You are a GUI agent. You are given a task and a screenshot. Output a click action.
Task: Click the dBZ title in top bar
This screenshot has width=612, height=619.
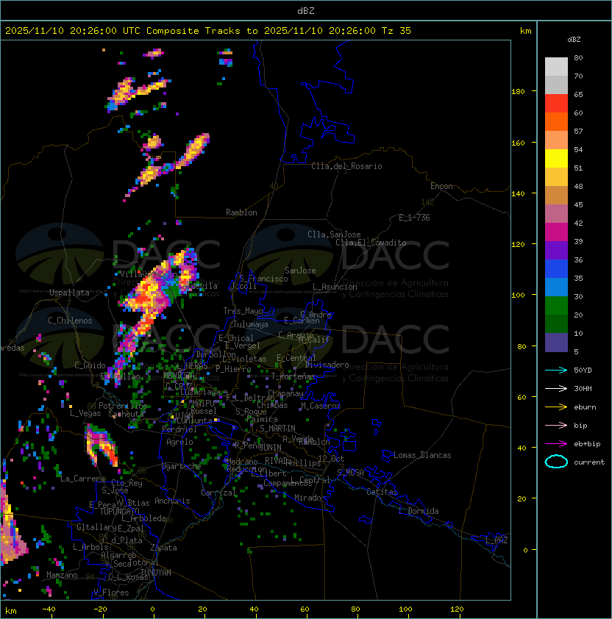[306, 10]
